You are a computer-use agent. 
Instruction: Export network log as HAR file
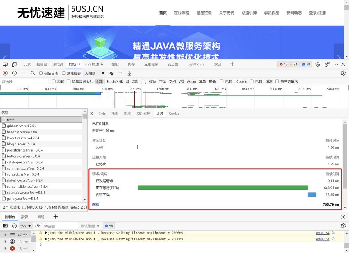(x=129, y=73)
